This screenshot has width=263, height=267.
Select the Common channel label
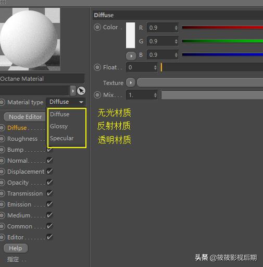20,226
